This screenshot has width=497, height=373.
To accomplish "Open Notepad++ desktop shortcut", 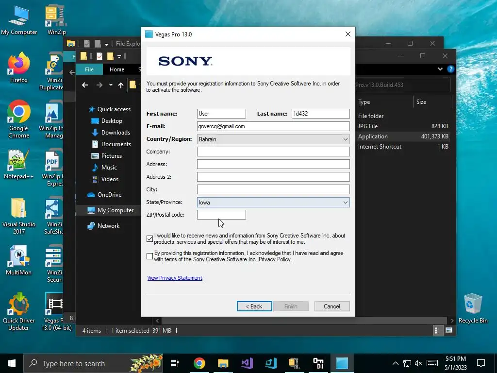I will pyautogui.click(x=19, y=164).
